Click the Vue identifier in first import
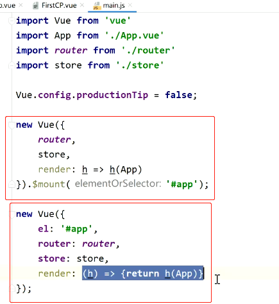 point(62,21)
